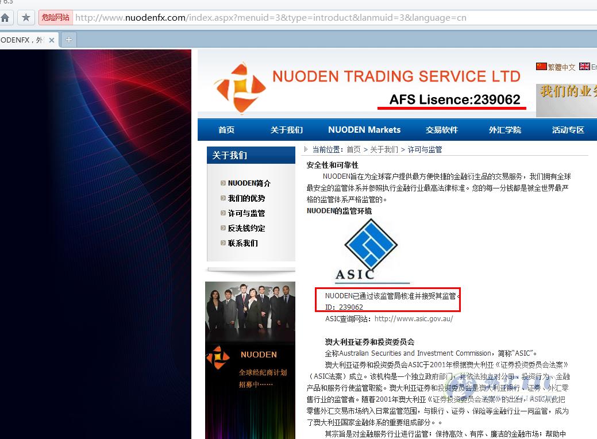Click the bullet icon beside 联系我们
This screenshot has width=597, height=439.
click(223, 243)
